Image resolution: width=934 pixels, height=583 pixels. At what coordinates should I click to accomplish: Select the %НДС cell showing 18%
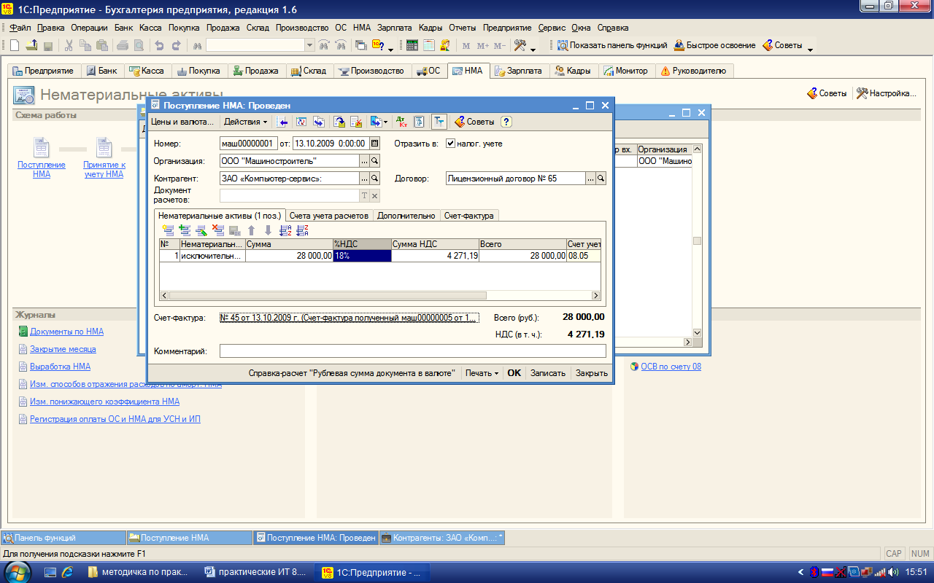coord(362,256)
